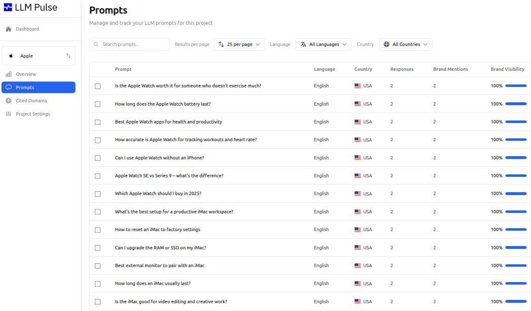531x311 pixels.
Task: Open prompt 'Is the iMac good for video editing'
Action: click(171, 301)
